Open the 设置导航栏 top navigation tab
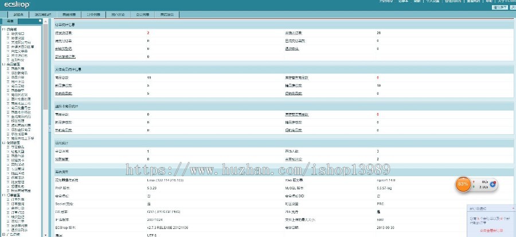This screenshot has width=516, height=237. point(43,14)
